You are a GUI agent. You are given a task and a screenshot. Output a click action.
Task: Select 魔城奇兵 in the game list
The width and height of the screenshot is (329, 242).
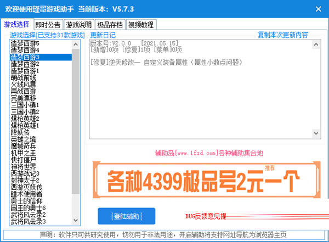pos(41,146)
